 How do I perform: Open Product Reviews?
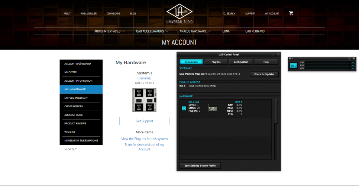[81, 123]
